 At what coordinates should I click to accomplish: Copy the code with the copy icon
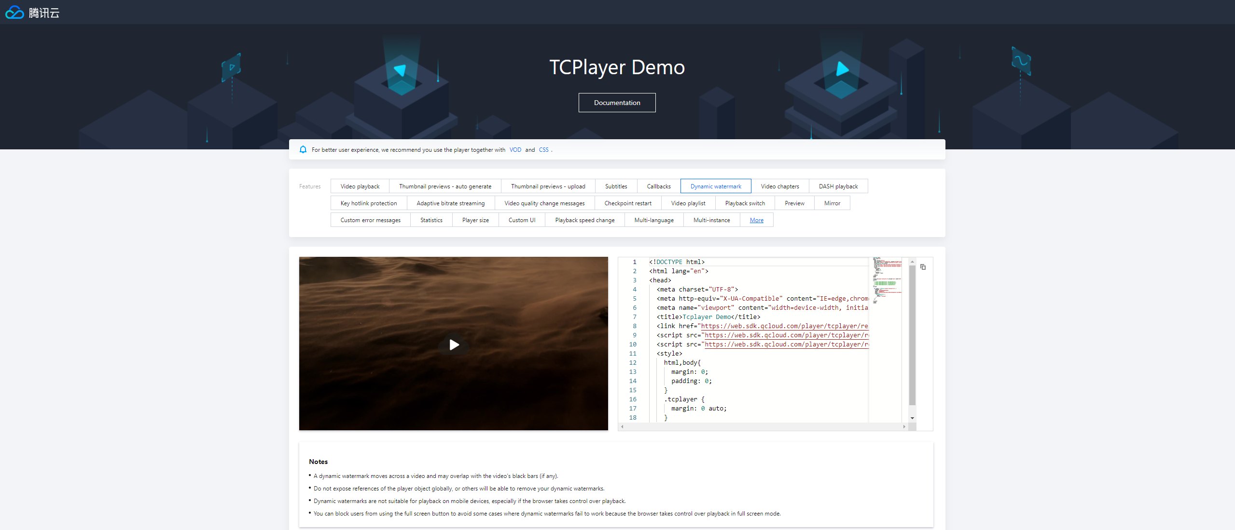923,267
